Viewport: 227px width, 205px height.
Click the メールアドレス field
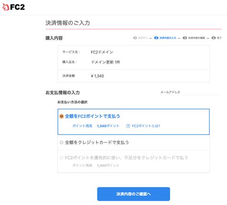(190, 92)
